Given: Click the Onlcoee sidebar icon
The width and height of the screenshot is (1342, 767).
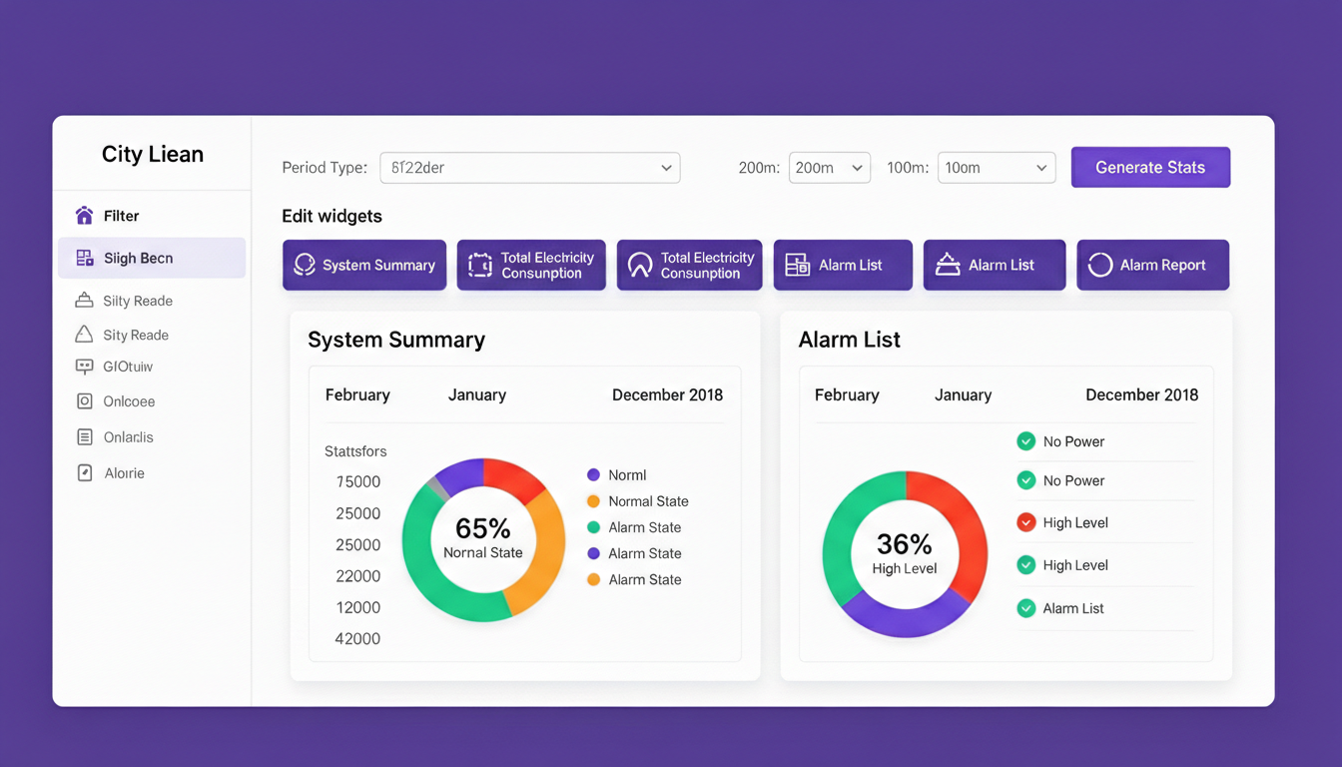Looking at the screenshot, I should coord(84,401).
